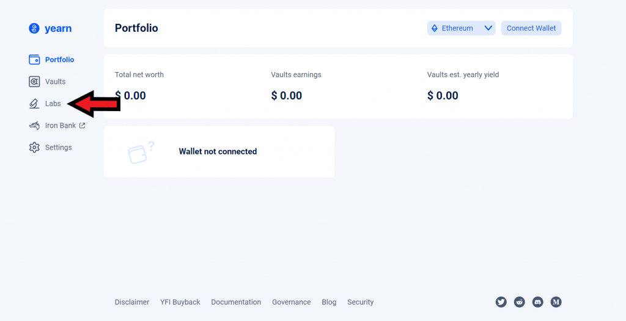Click the Vaults safe icon
Screen dimensions: 626x321
34,82
